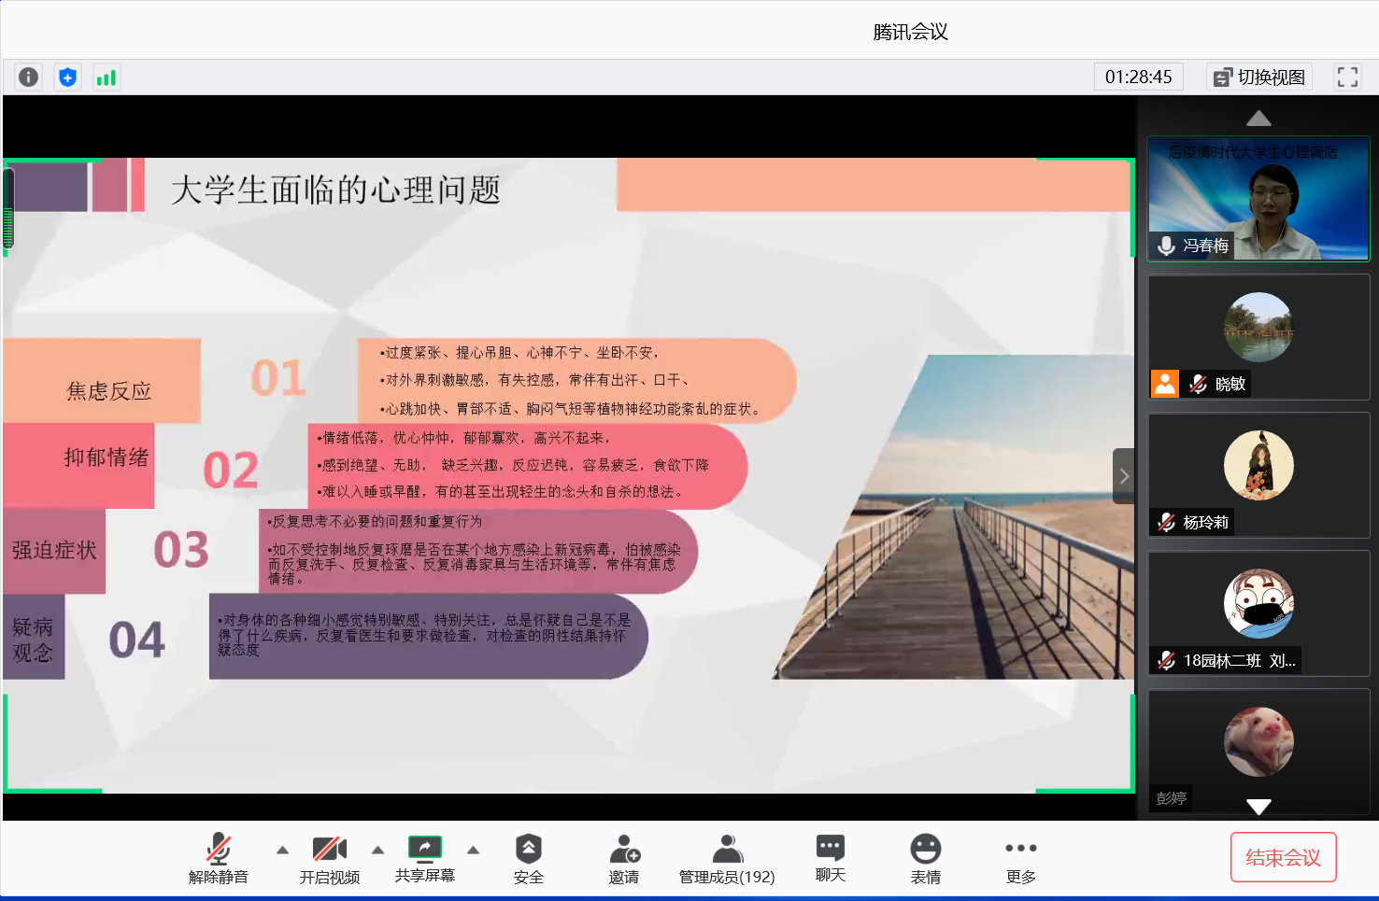Open the 聊天 chat panel

click(x=829, y=857)
